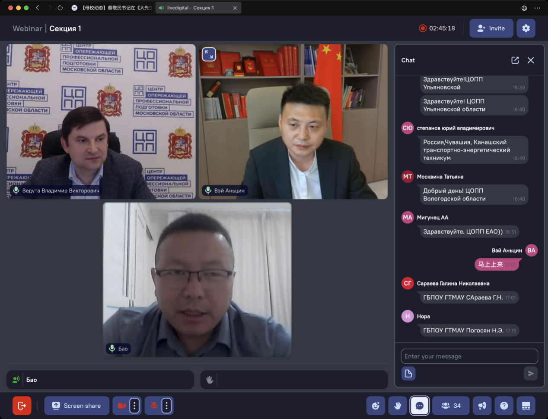
Task: Toggle the chat panel button
Action: pos(420,406)
